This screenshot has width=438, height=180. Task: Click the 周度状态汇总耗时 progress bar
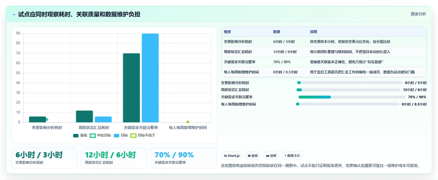348,90
